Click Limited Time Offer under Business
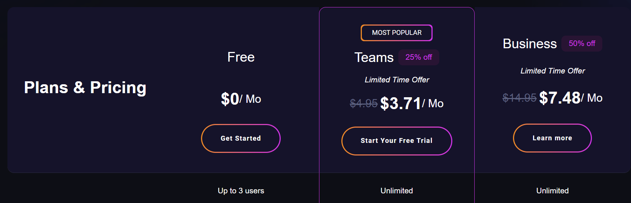The image size is (631, 203). pos(552,71)
